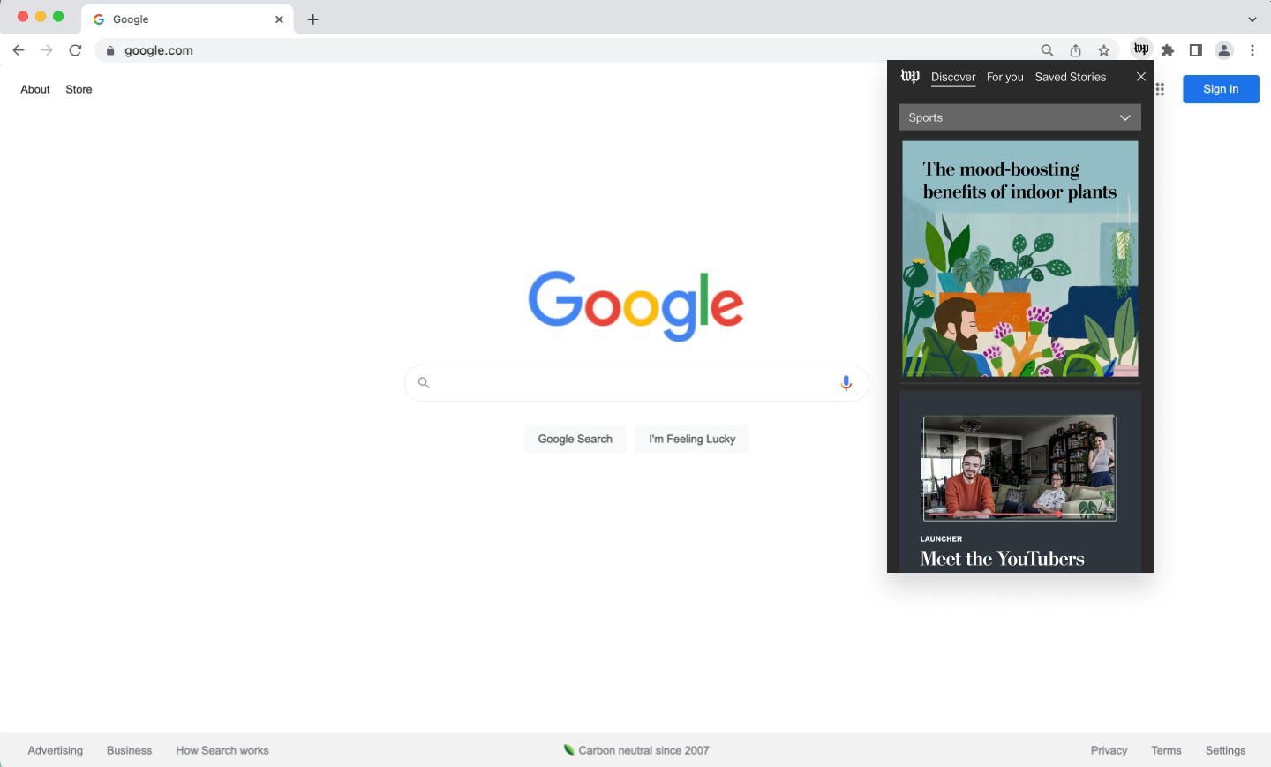Open the Chrome extensions puzzle icon

tap(1168, 50)
